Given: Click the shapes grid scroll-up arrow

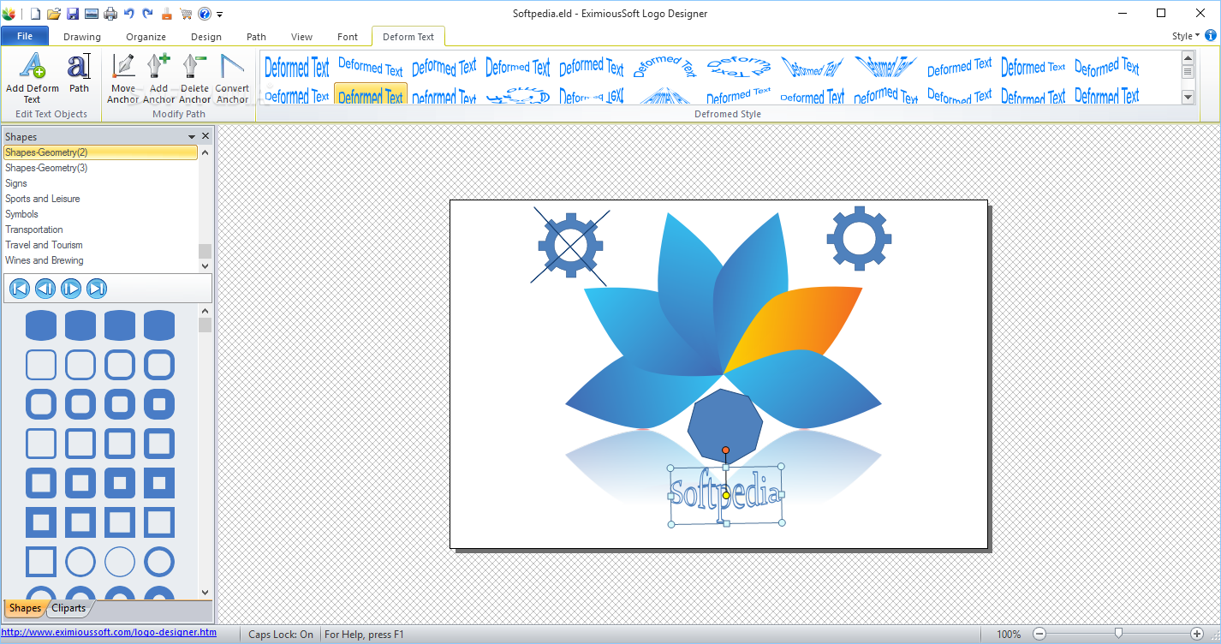Looking at the screenshot, I should pos(205,312).
